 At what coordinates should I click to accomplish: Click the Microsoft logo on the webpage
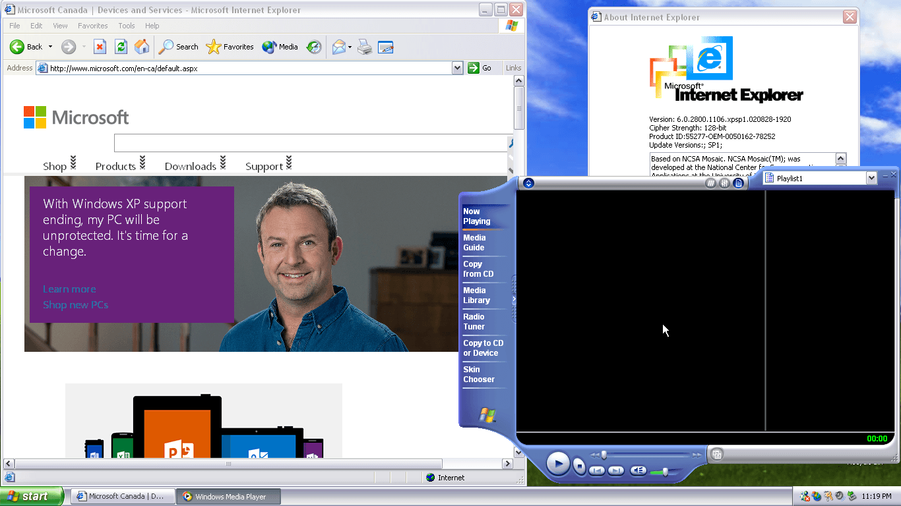point(77,117)
